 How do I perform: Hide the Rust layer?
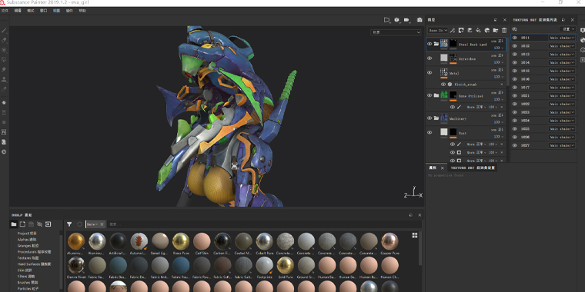(430, 132)
